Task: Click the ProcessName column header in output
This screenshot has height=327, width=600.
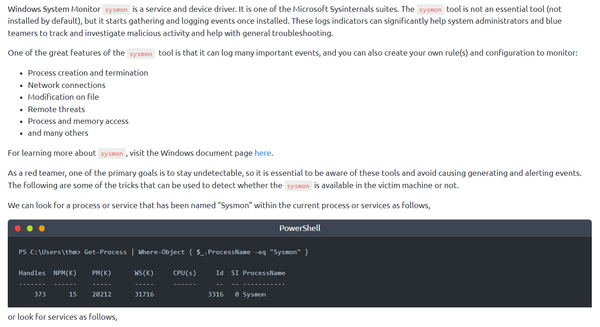Action: (x=264, y=273)
